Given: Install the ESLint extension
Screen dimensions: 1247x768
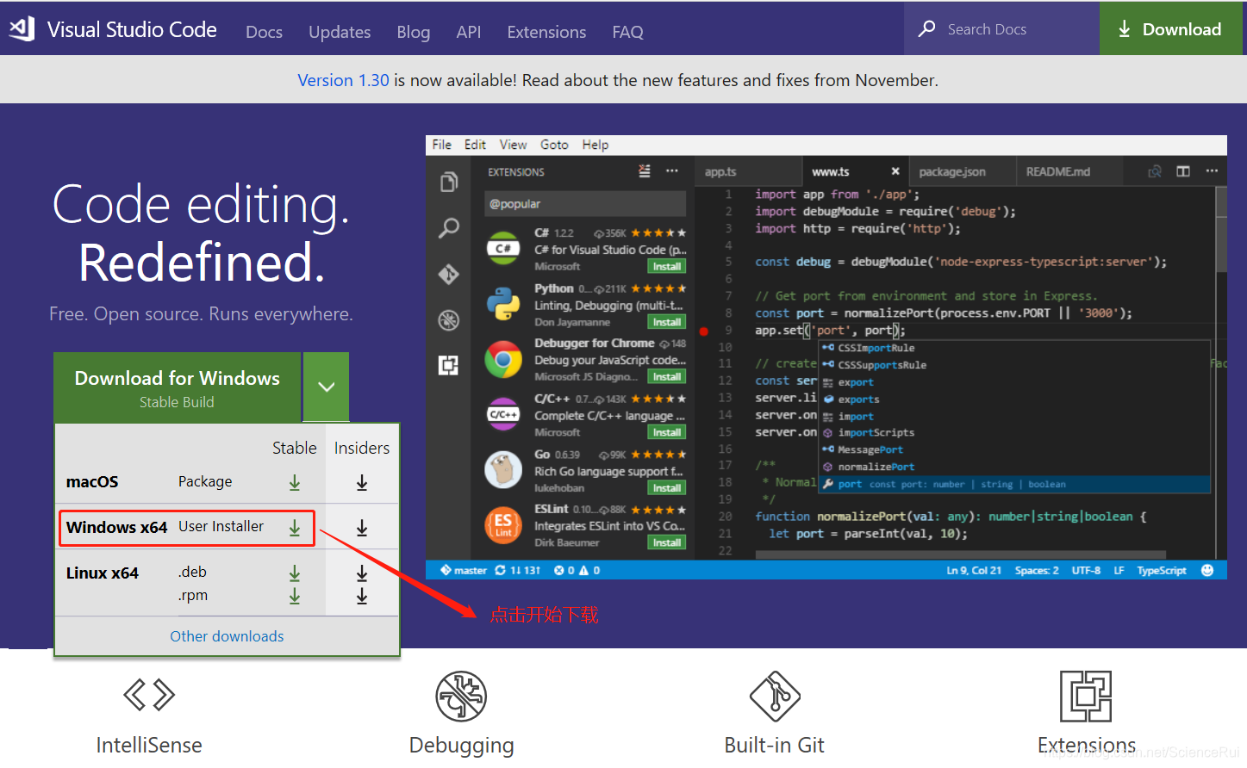Looking at the screenshot, I should [667, 543].
